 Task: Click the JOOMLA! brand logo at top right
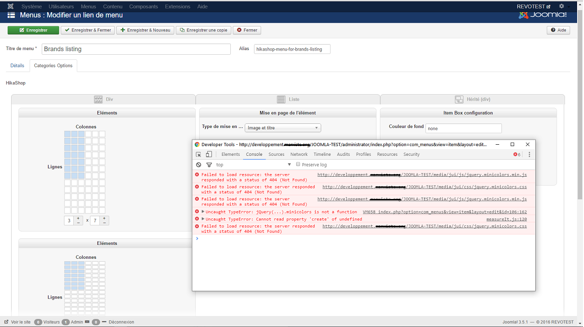[x=542, y=15]
